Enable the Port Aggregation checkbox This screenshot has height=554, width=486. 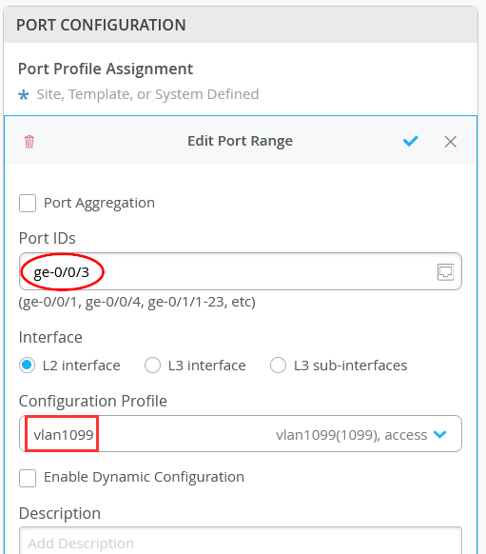point(28,203)
